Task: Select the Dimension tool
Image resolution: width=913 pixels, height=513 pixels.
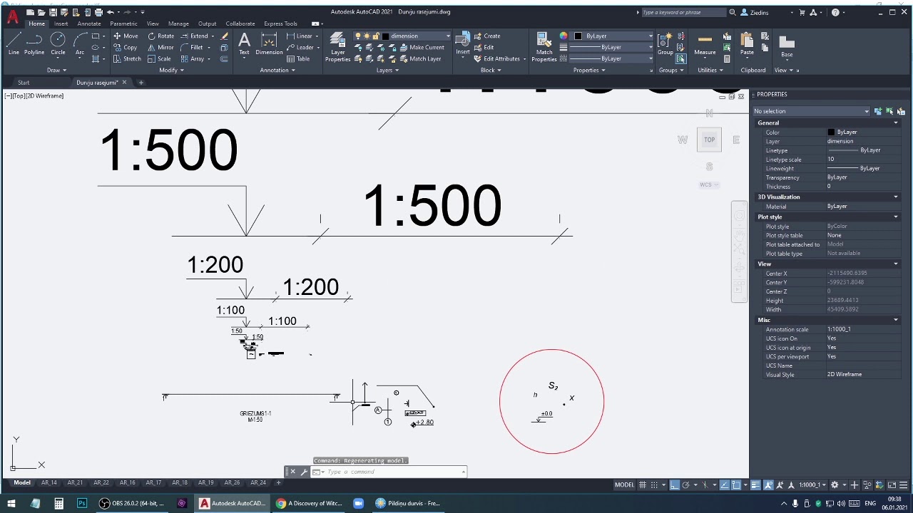Action: tap(269, 43)
